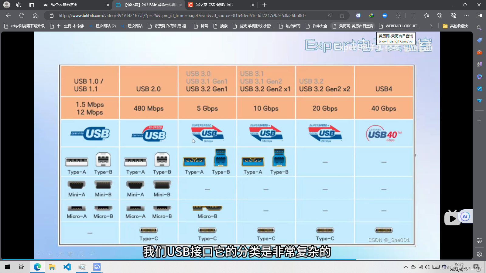The image size is (486, 273).
Task: Go back using the browser Back arrow
Action: coord(9,15)
